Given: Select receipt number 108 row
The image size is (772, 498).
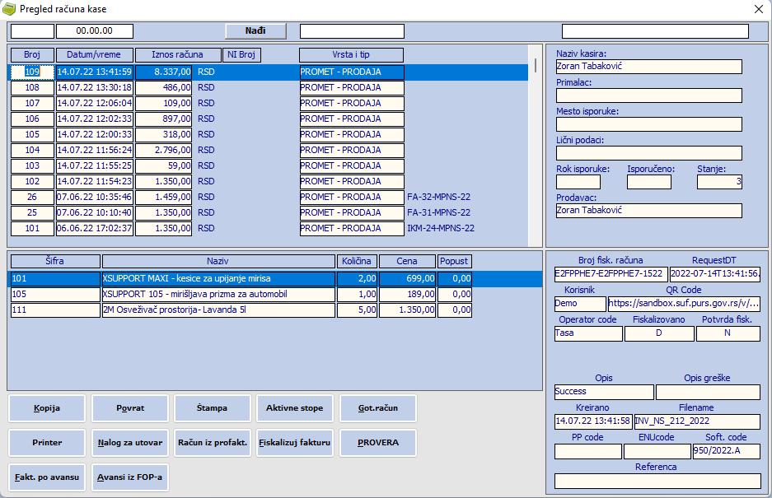Looking at the screenshot, I should (x=269, y=87).
